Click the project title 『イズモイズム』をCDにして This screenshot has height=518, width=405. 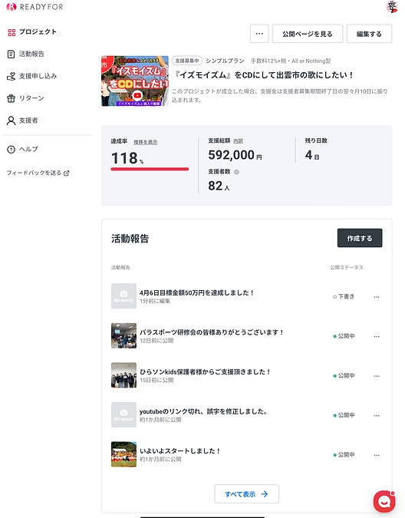(264, 75)
